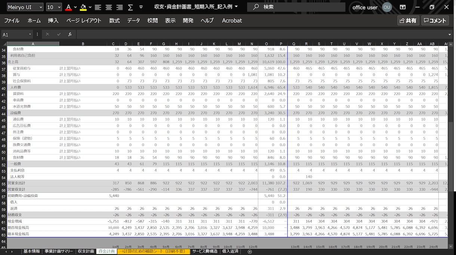The height and width of the screenshot is (255, 456).
Task: Click the formula bar cancel X icon
Action: pyautogui.click(x=47, y=34)
